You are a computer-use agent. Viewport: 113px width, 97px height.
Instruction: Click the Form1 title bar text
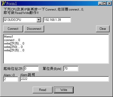tap(12, 3)
